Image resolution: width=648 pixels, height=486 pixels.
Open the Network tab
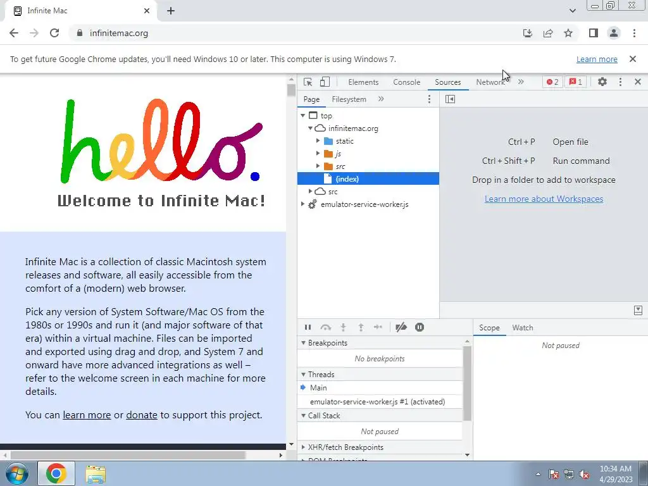coord(490,82)
